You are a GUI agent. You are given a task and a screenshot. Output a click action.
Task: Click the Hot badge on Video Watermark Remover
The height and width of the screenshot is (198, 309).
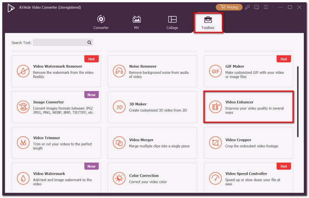point(92,59)
